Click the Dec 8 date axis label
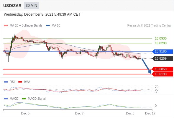174x118 pixels. tap(130, 113)
